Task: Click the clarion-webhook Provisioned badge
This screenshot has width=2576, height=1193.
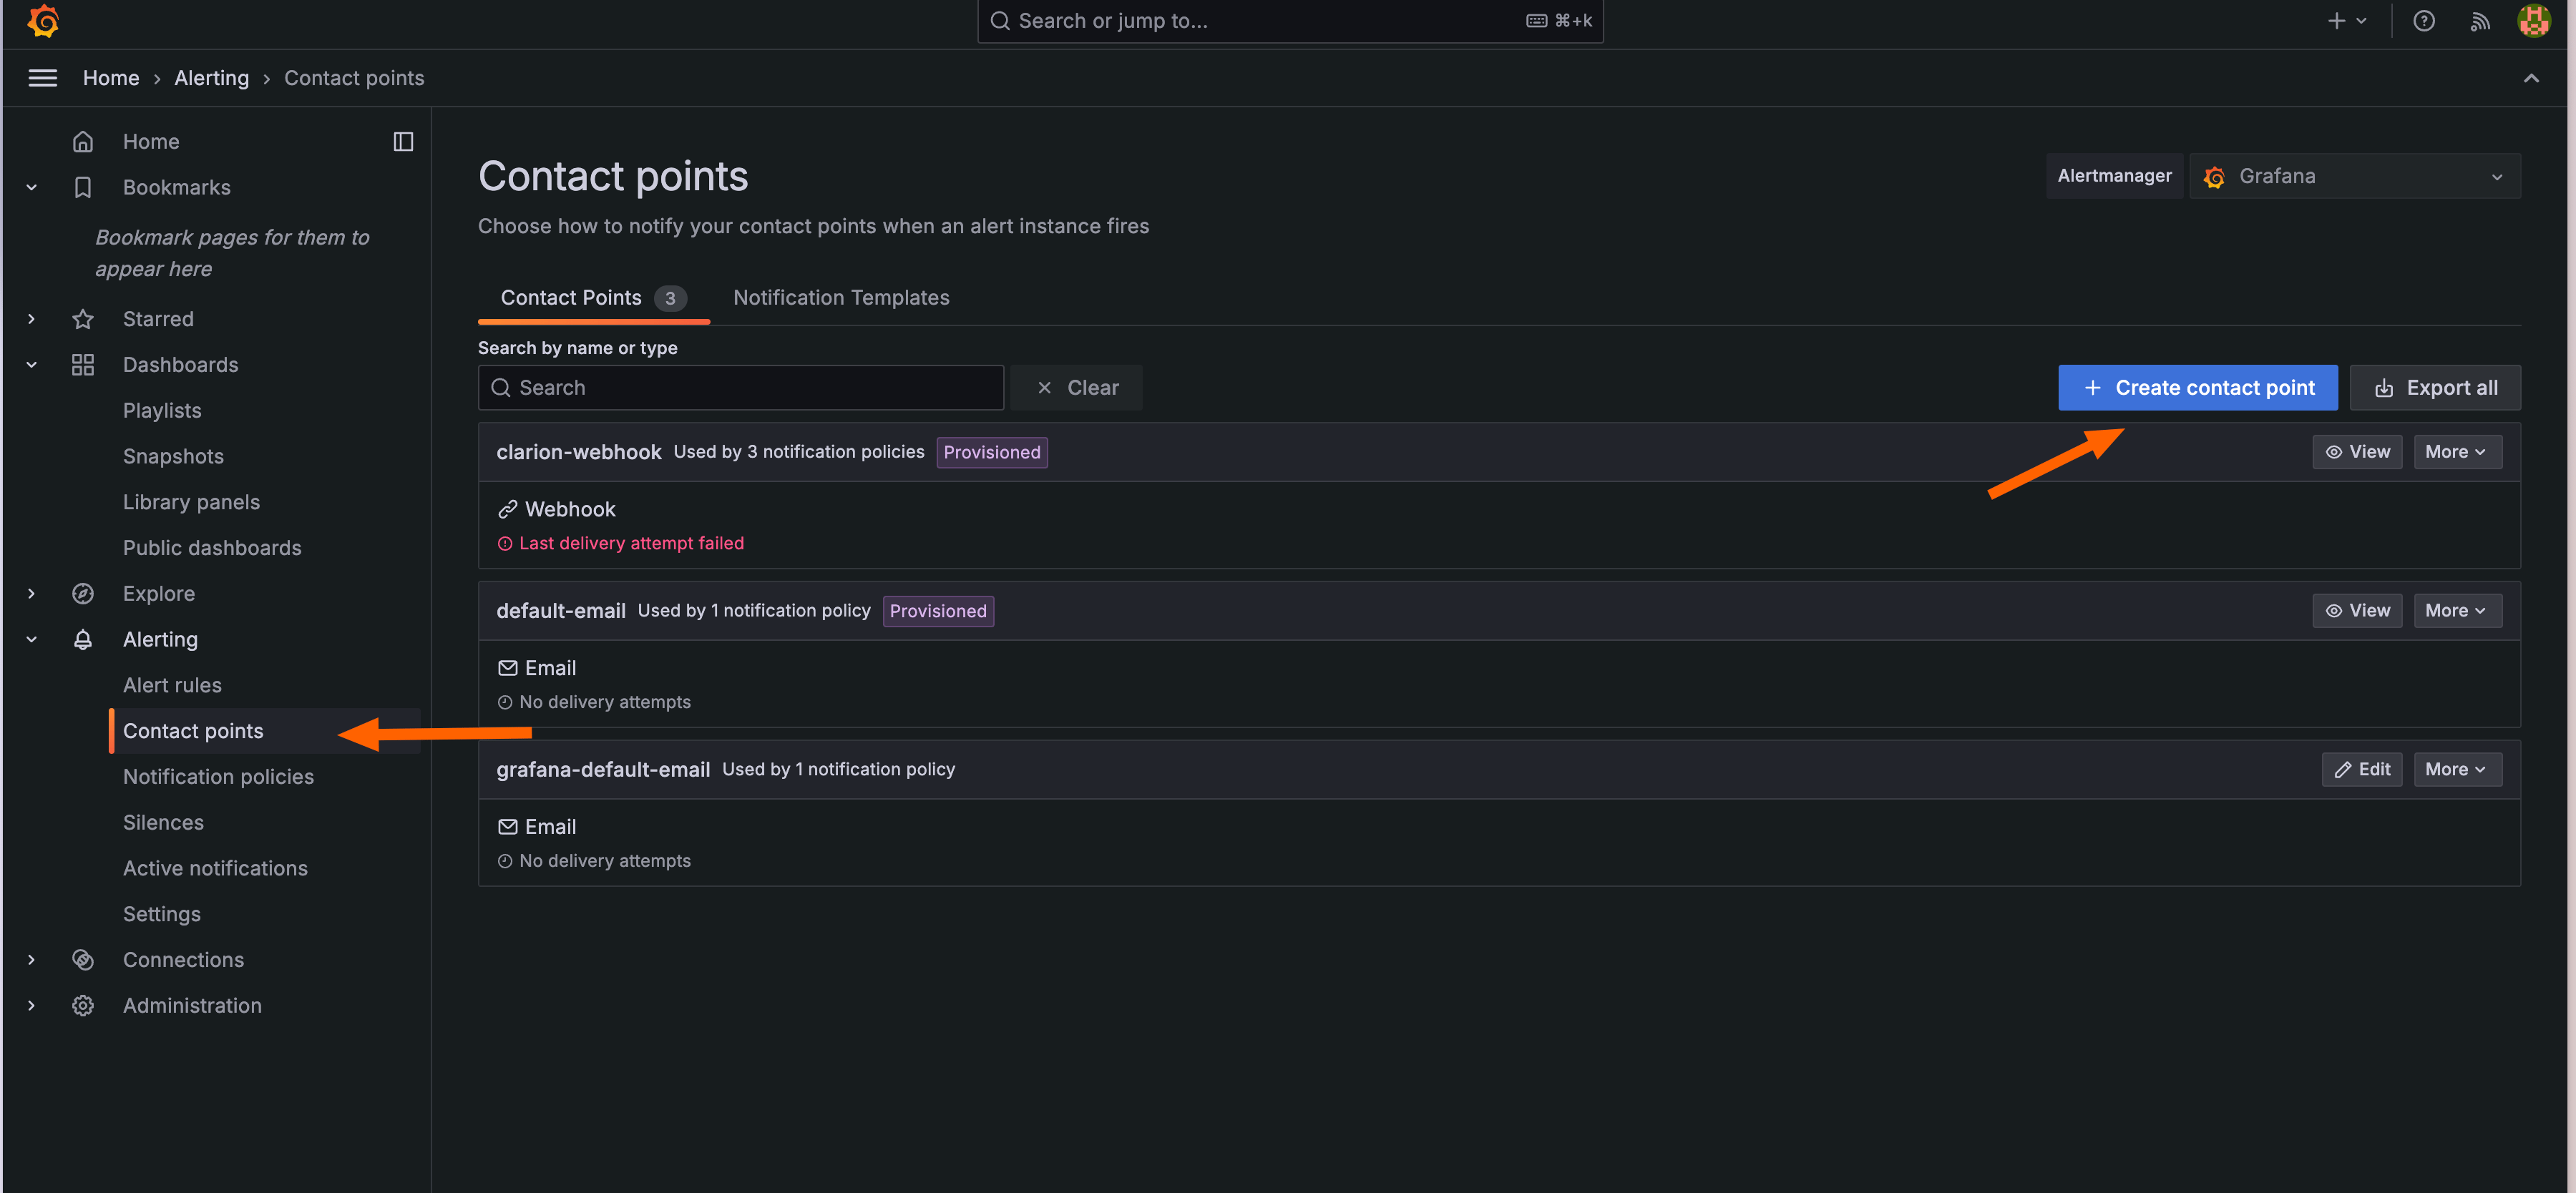Action: coord(992,453)
